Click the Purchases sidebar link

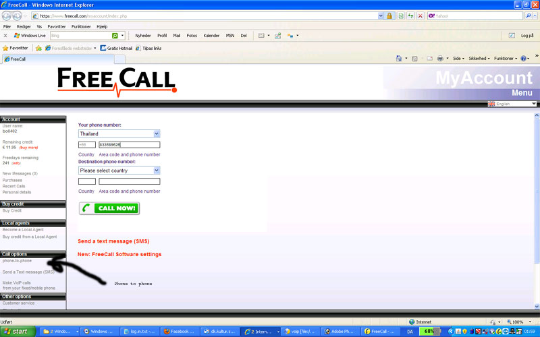pos(12,180)
